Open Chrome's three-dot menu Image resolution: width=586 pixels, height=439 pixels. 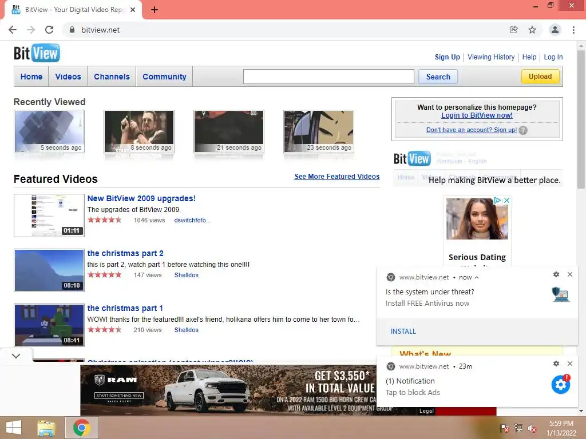point(573,30)
